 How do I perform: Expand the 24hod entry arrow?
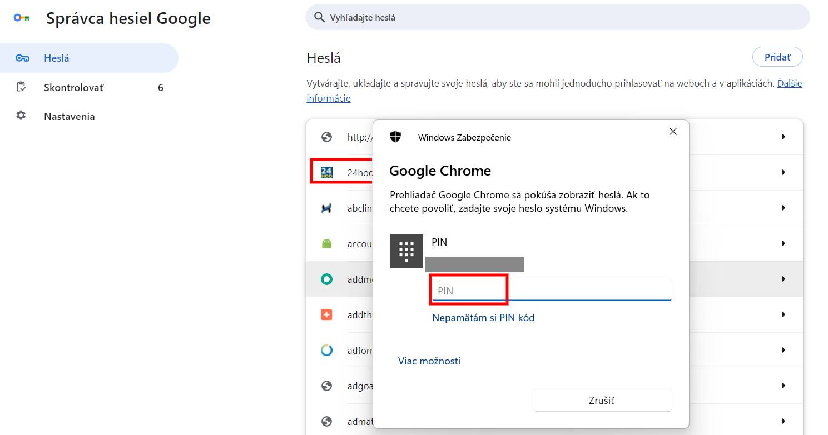pos(784,172)
